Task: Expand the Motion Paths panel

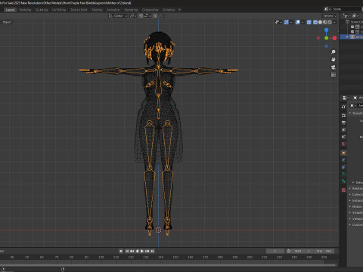Action: pos(350,206)
